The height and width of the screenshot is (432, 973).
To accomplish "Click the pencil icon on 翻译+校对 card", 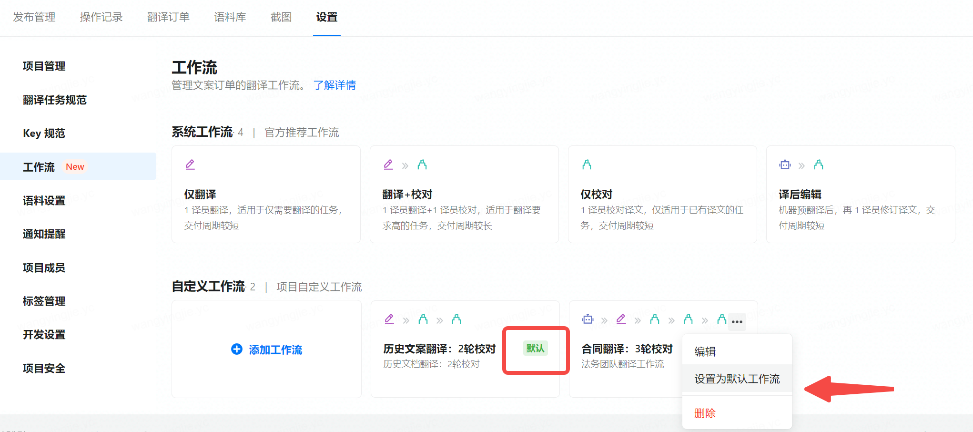I will pos(388,165).
